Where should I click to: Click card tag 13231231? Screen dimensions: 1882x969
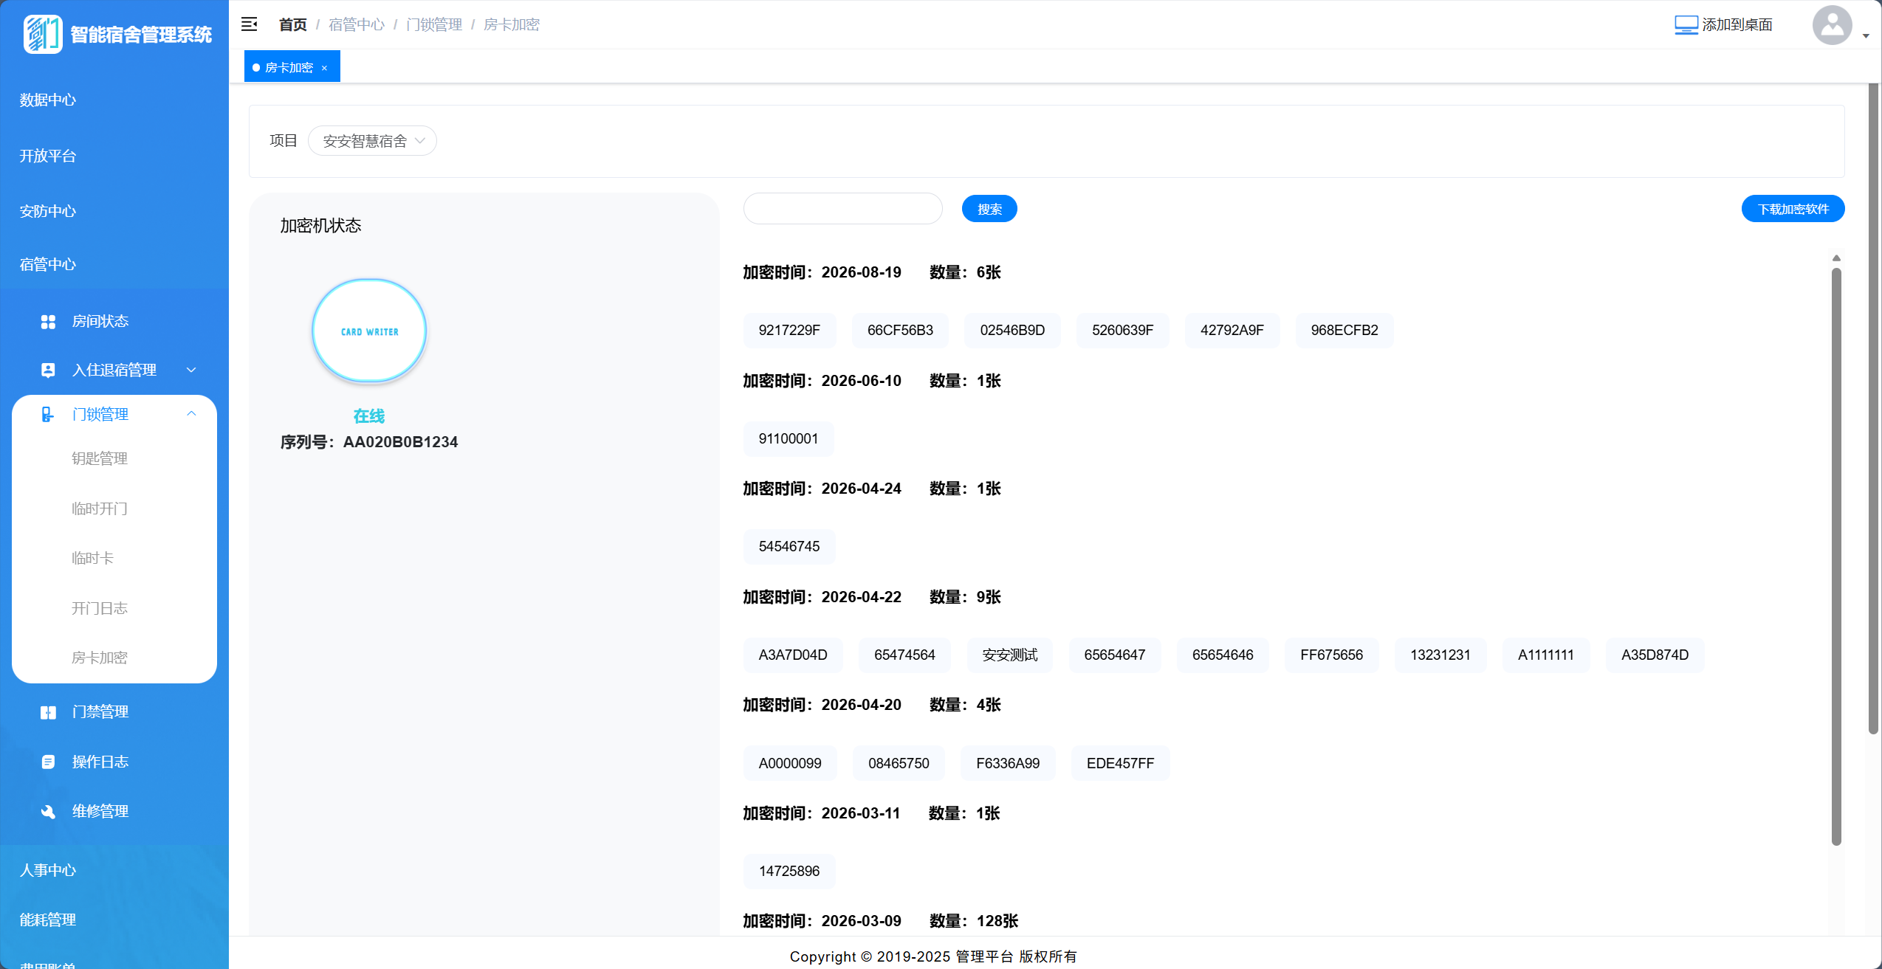(x=1440, y=655)
